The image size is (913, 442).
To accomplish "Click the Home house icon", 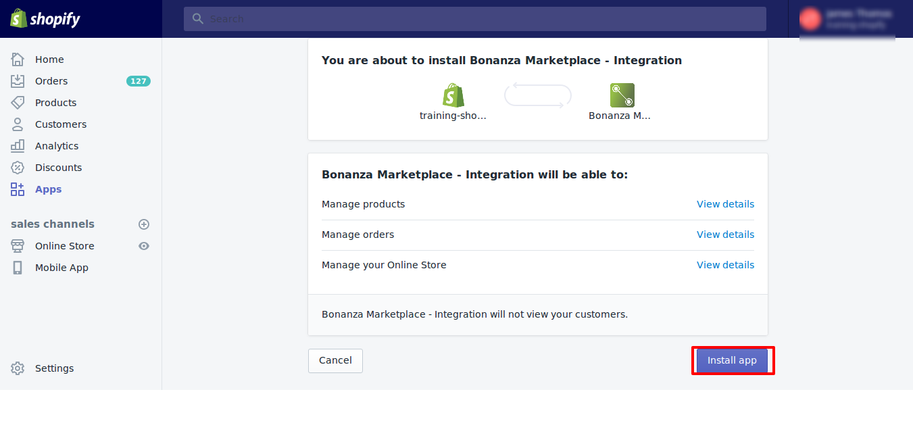I will pyautogui.click(x=18, y=59).
